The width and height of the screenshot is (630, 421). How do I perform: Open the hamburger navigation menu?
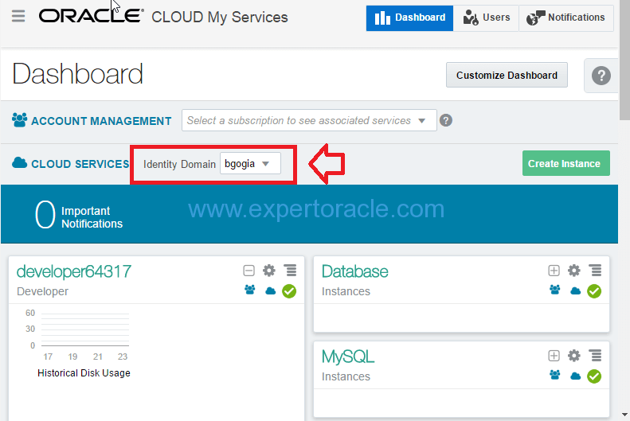pyautogui.click(x=18, y=17)
